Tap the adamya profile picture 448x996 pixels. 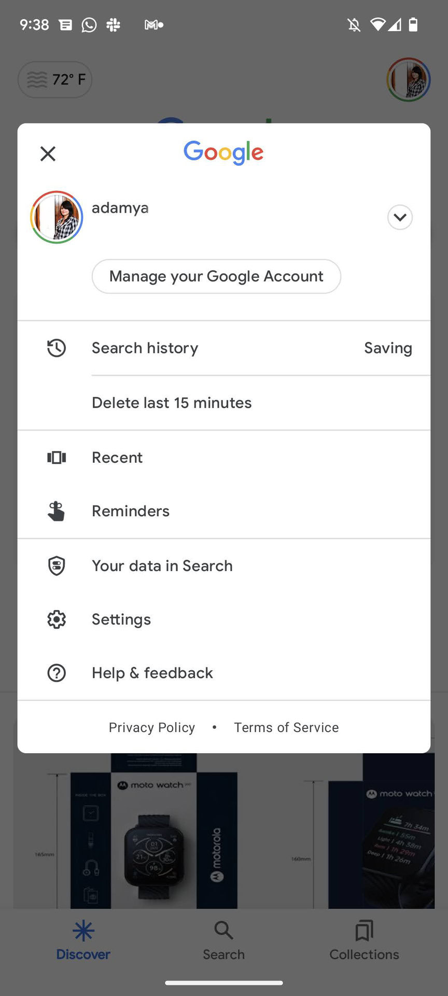[x=57, y=217]
